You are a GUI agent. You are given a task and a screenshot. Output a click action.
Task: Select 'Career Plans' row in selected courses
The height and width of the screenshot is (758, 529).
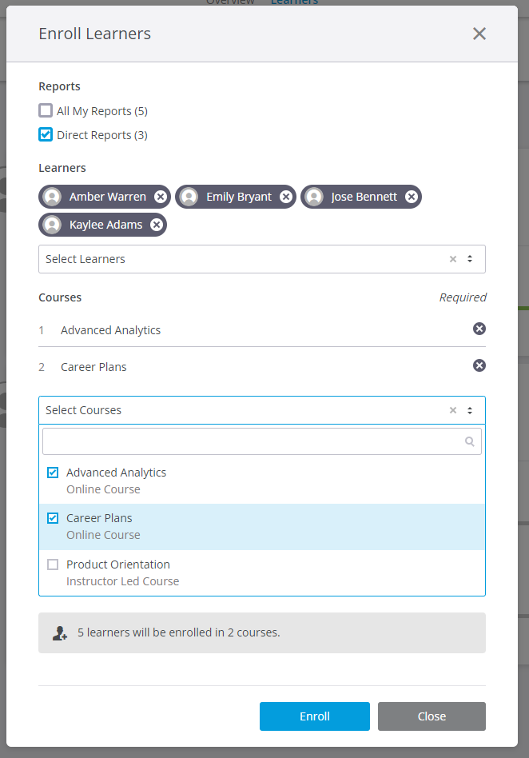click(262, 366)
